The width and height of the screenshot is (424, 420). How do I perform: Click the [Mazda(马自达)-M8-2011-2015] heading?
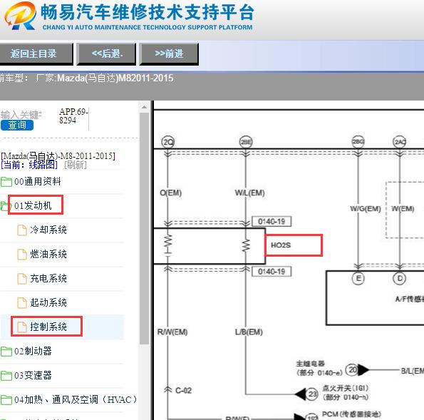point(58,156)
